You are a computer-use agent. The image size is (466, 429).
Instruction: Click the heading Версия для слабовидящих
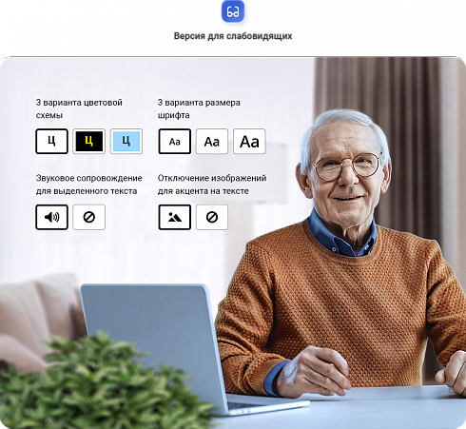(233, 36)
